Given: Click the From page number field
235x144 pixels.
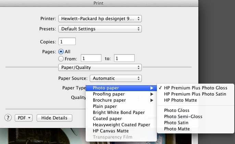Looking at the screenshot, I should (91, 58).
